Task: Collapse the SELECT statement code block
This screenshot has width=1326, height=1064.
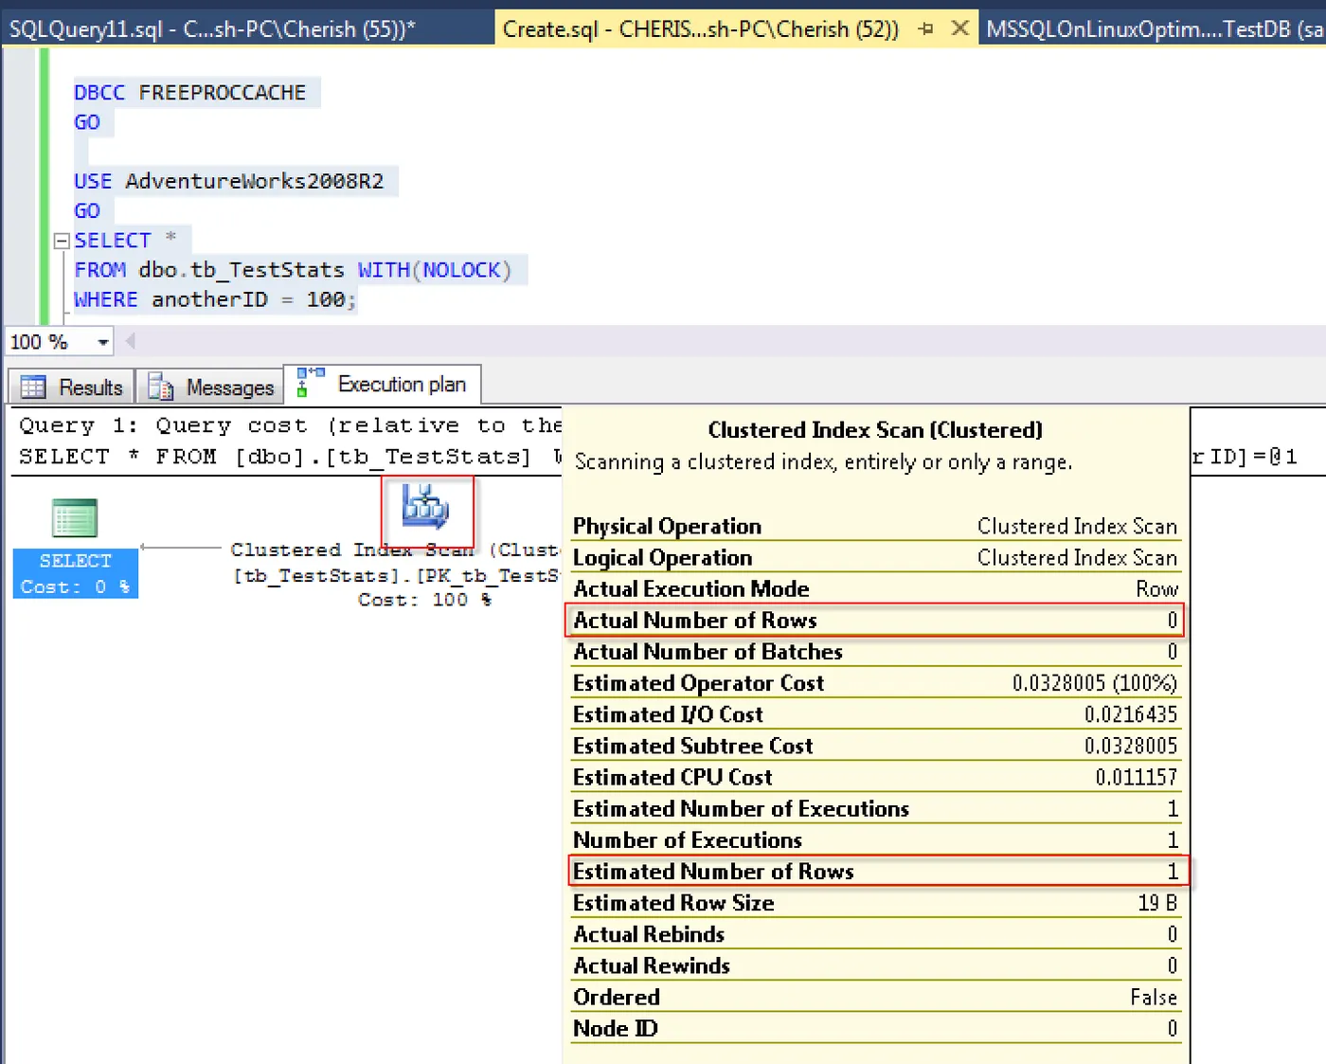Action: click(62, 241)
